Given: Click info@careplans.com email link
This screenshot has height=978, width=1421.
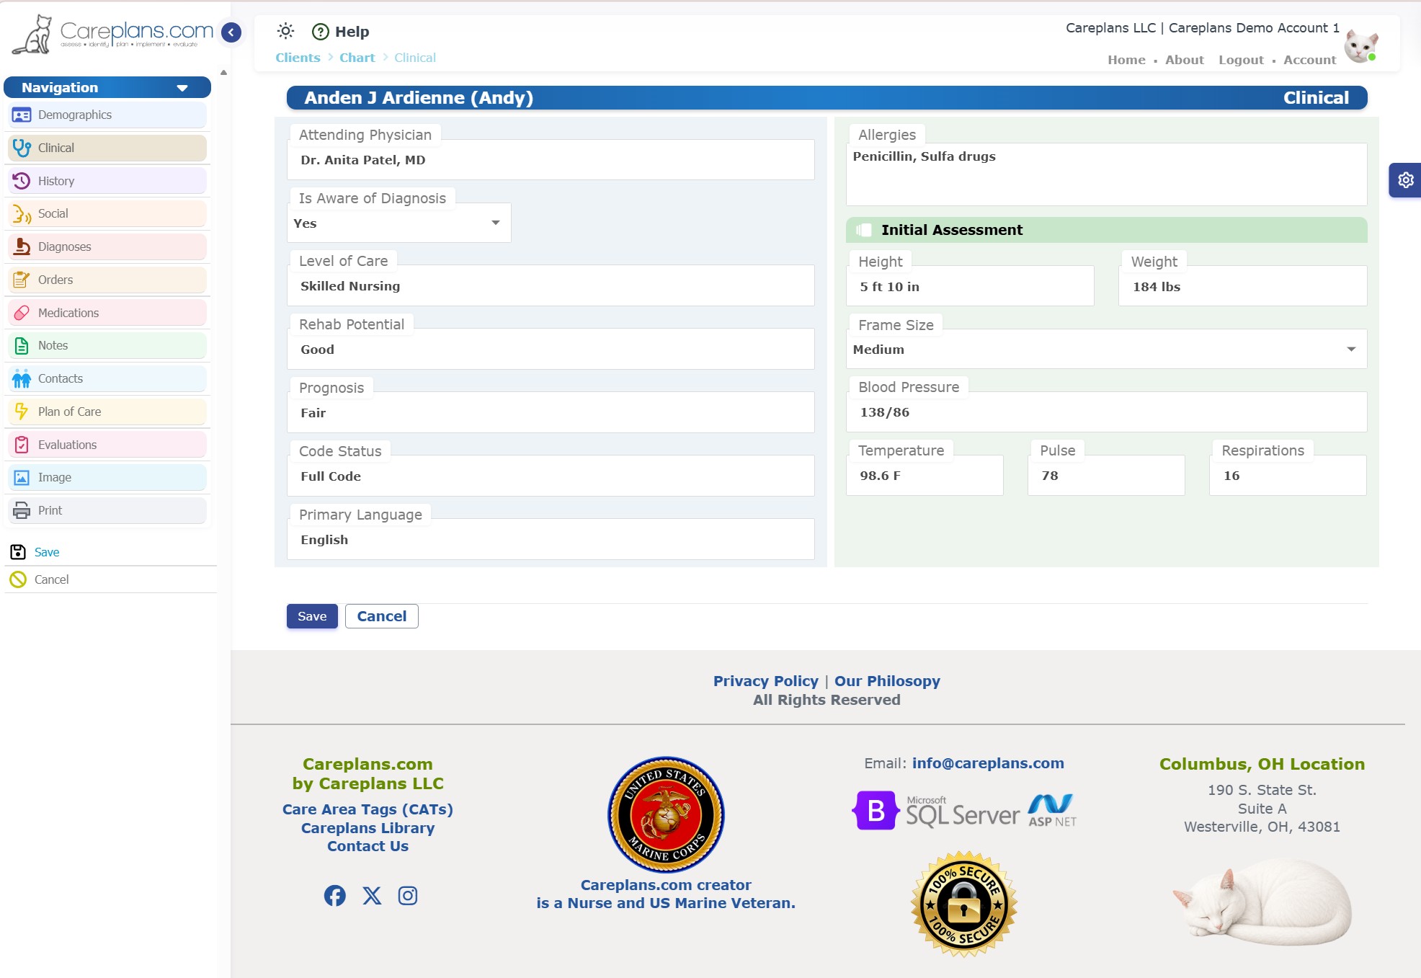Looking at the screenshot, I should [988, 763].
